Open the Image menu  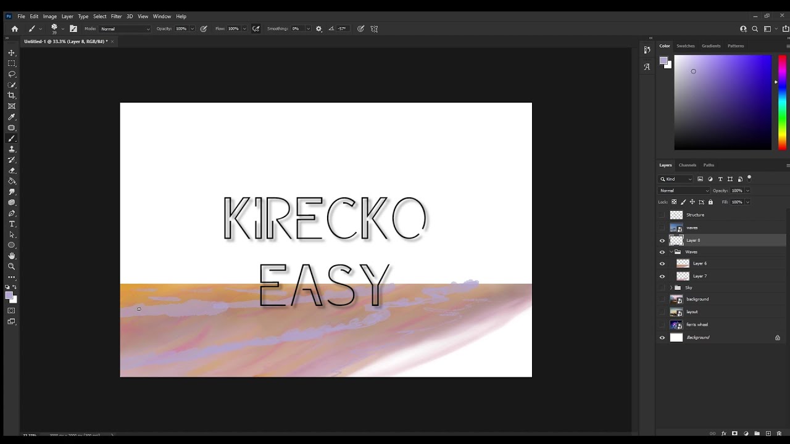tap(50, 16)
